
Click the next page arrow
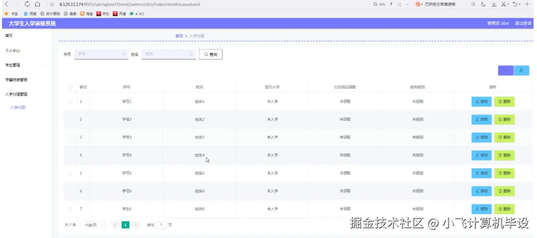click(136, 225)
